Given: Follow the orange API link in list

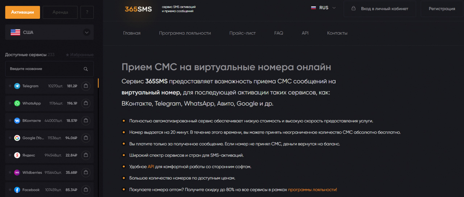Looking at the screenshot, I should click(151, 167).
